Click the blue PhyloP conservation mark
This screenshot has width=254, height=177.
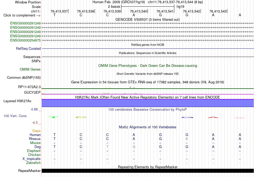(187, 117)
